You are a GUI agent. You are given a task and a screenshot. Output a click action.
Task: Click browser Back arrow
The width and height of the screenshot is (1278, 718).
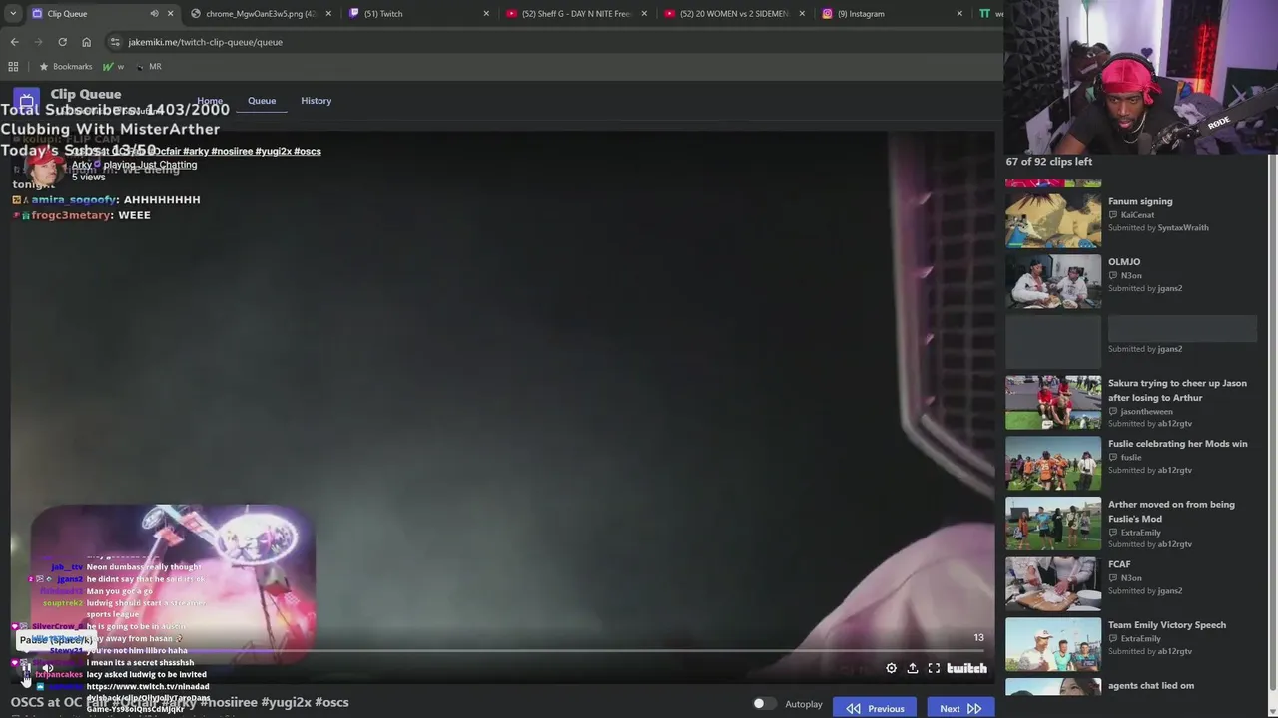click(14, 42)
